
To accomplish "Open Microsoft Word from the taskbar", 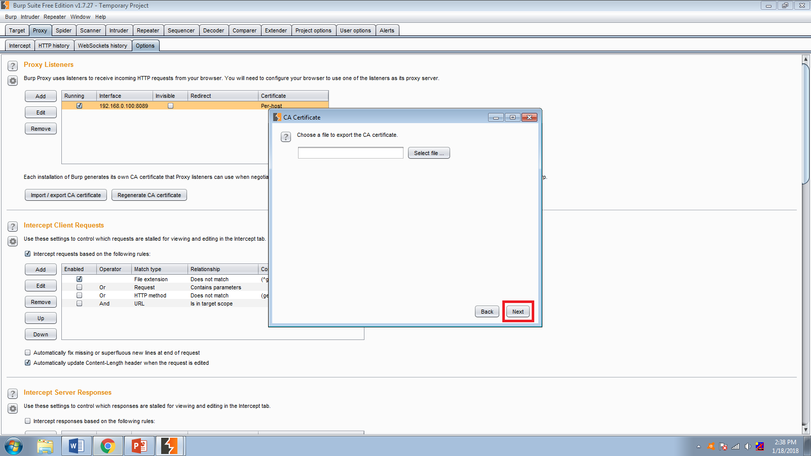I will point(77,446).
